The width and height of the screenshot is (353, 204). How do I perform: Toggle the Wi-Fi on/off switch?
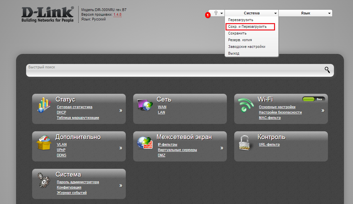coord(313,99)
